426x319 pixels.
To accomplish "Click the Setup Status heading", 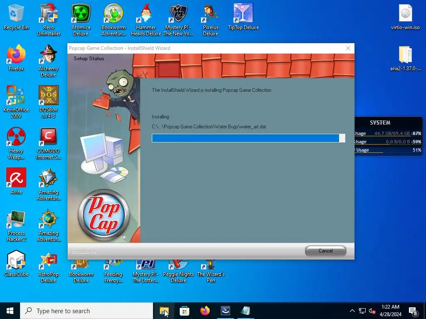I will [89, 58].
